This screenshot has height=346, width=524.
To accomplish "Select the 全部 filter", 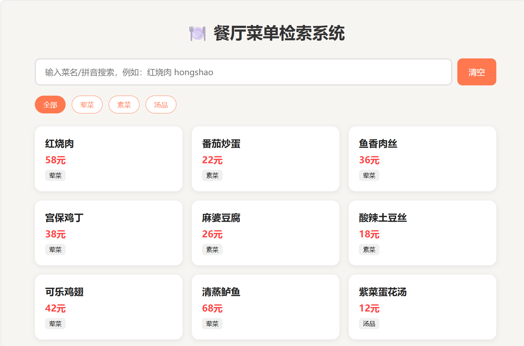I will coord(50,105).
